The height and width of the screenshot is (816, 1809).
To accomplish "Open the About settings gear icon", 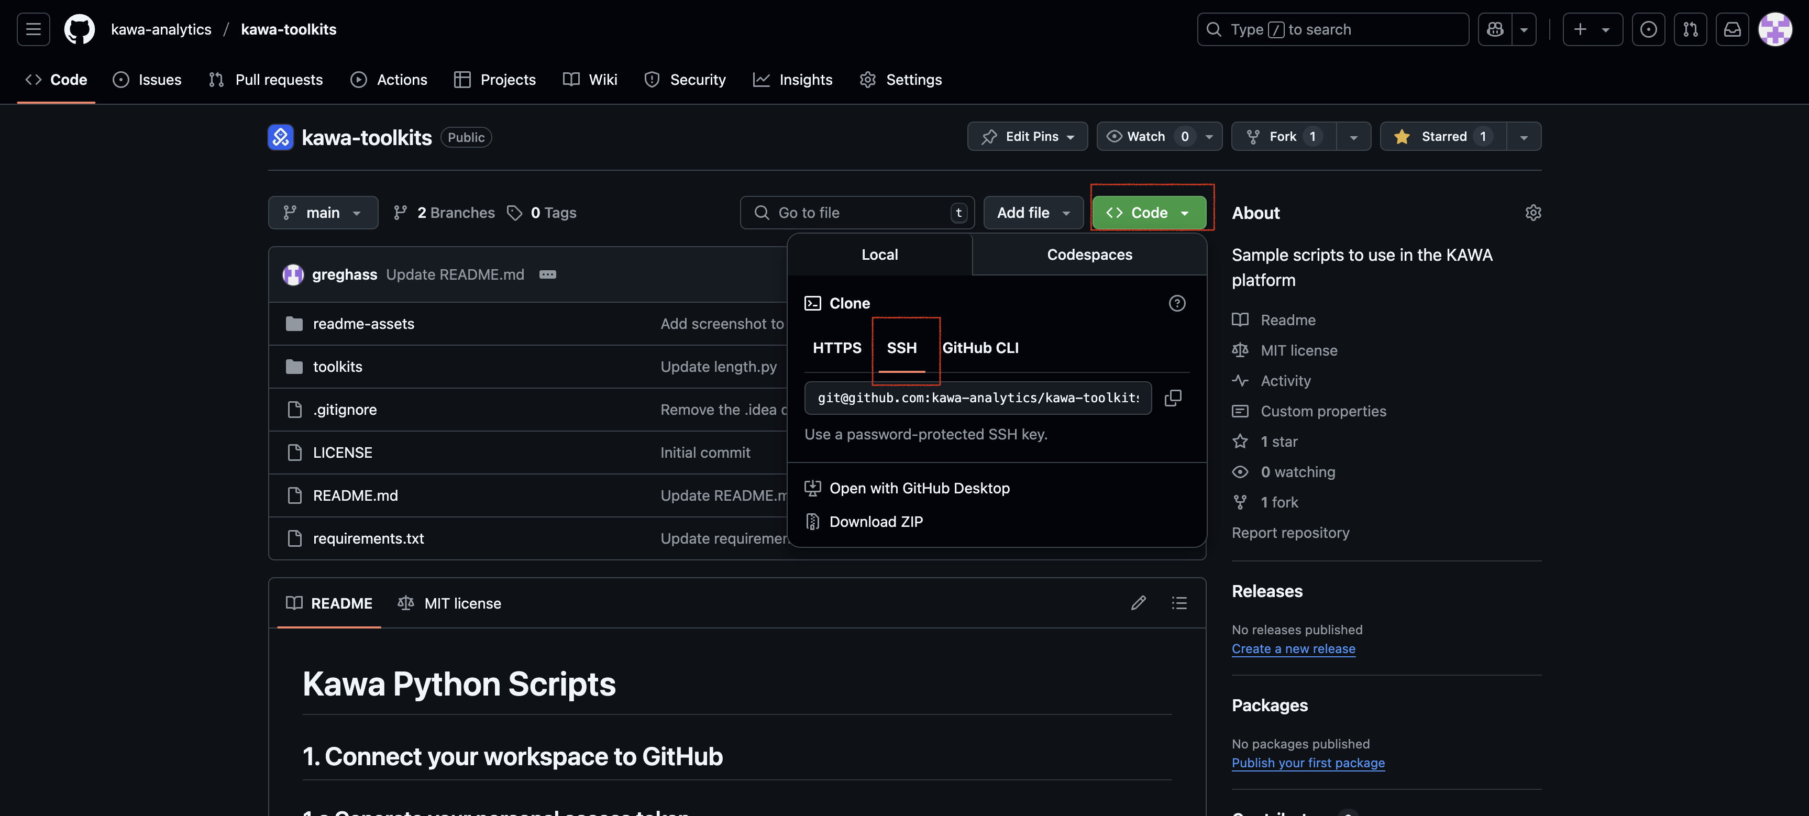I will (x=1533, y=213).
